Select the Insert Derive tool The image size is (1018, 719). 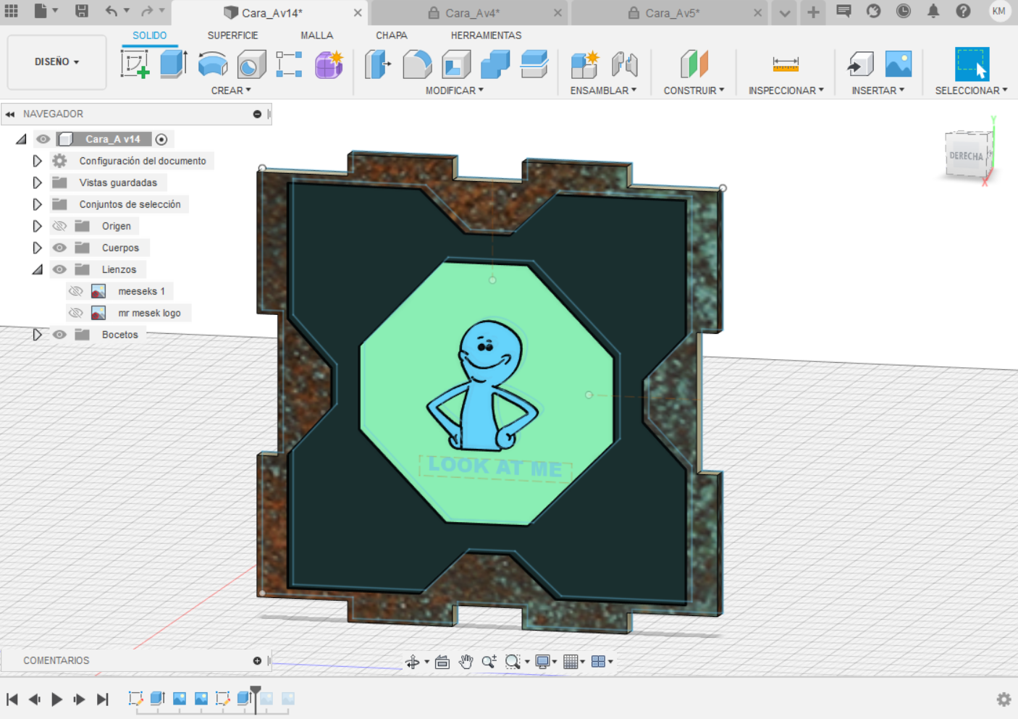pos(860,64)
